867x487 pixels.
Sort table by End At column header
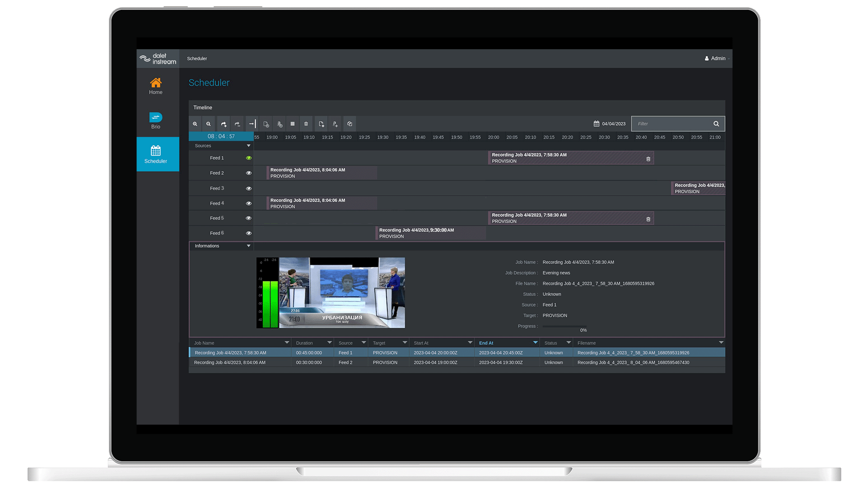point(486,343)
